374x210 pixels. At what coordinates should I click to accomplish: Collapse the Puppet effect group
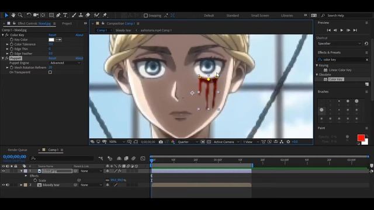tap(3, 58)
